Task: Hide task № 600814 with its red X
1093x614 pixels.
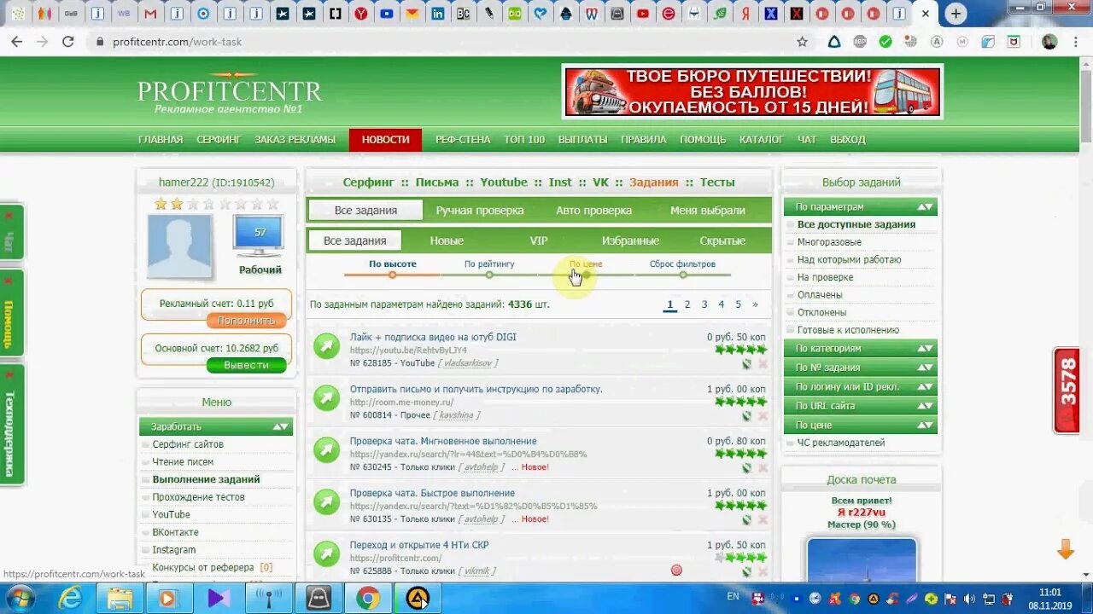Action: click(763, 416)
